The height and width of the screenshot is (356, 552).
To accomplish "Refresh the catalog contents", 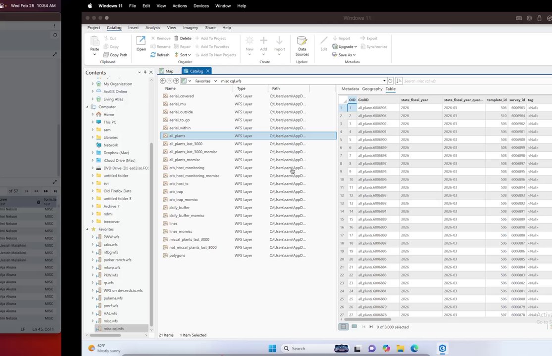I will (160, 55).
